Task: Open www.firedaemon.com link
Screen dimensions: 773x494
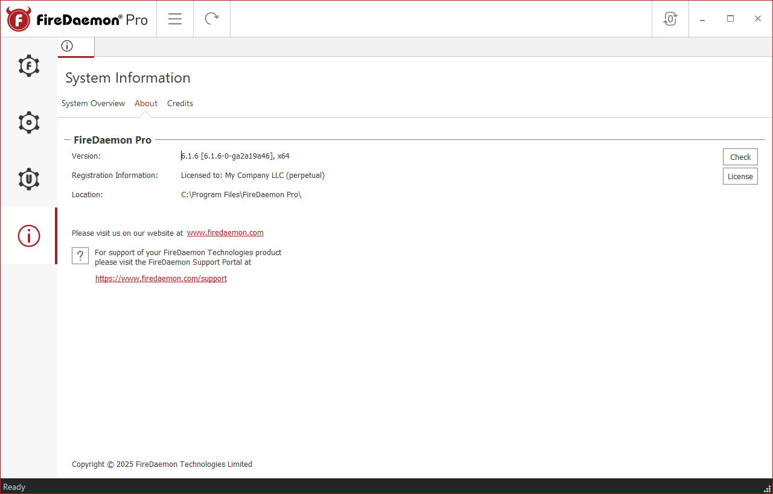Action: tap(225, 233)
